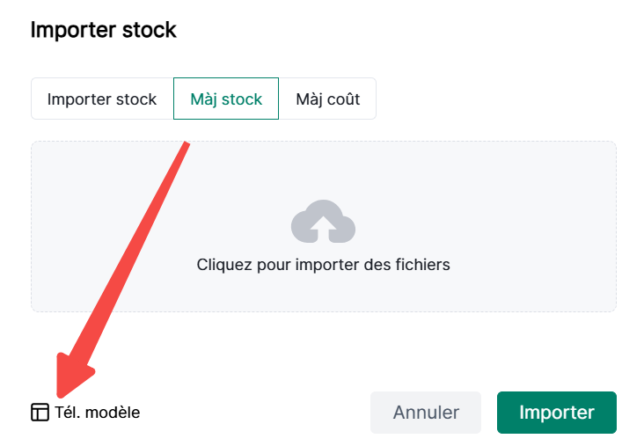Viewport: 644px width, 446px height.
Task: Cancel the dialog with Annuler
Action: click(x=426, y=413)
